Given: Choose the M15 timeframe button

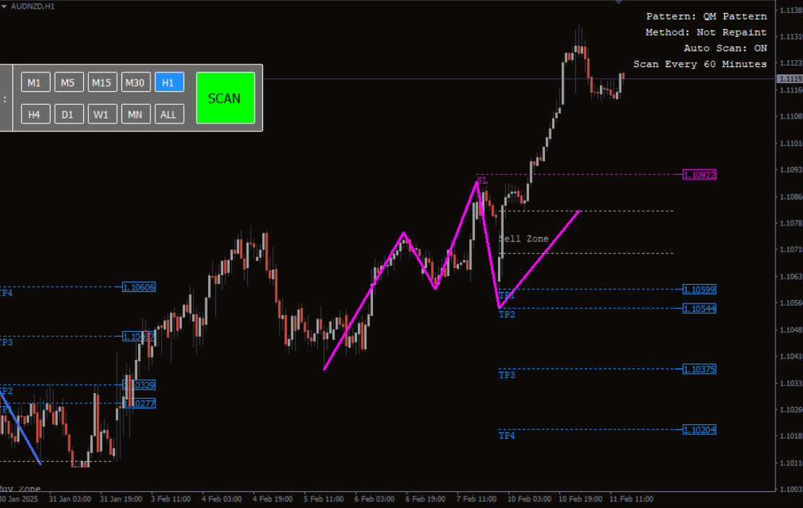Looking at the screenshot, I should click(x=103, y=82).
